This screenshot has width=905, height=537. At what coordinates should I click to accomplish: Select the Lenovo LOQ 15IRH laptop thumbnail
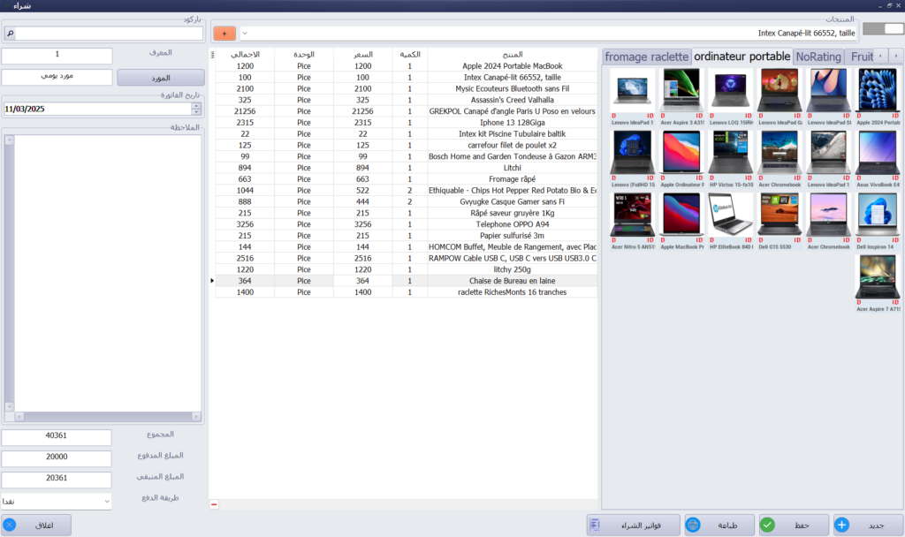[x=730, y=97]
